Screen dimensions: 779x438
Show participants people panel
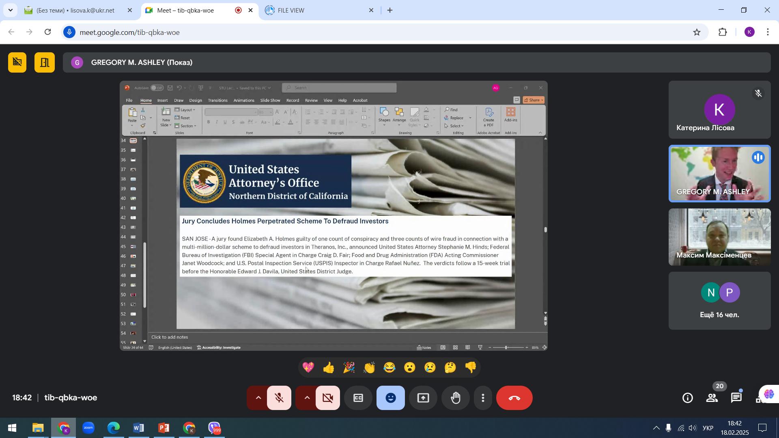point(712,398)
